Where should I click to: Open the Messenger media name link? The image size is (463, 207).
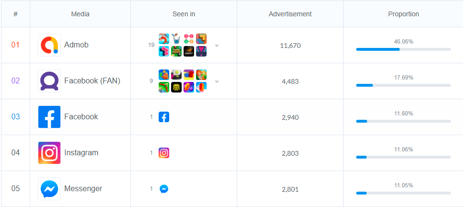(83, 189)
